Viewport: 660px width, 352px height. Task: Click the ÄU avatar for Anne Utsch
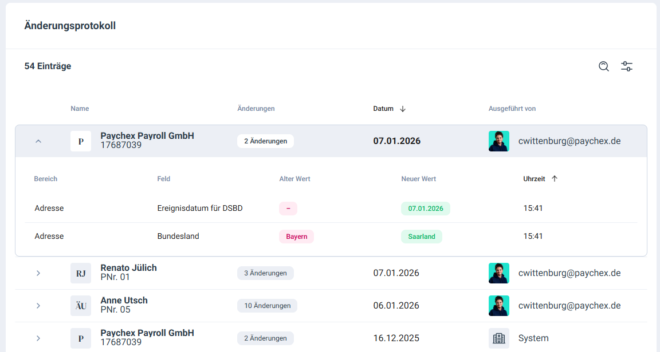(x=81, y=306)
